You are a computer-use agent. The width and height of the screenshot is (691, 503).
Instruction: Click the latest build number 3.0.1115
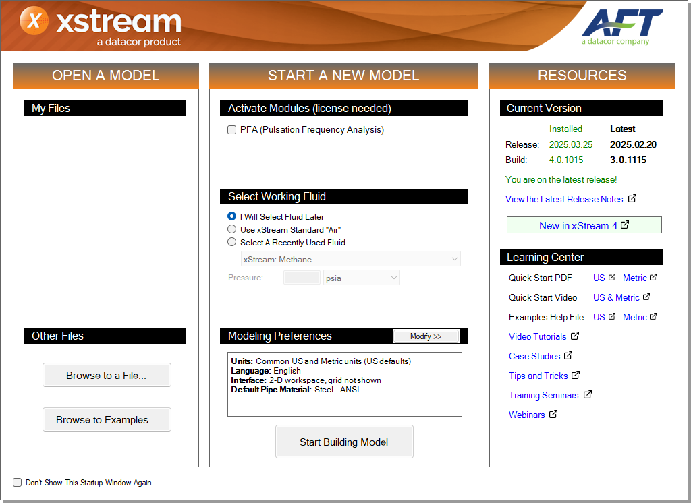628,160
